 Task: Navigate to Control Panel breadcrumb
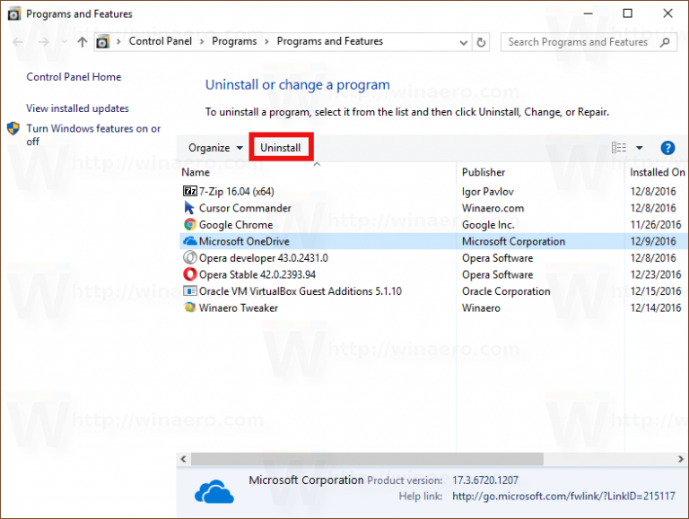[161, 41]
